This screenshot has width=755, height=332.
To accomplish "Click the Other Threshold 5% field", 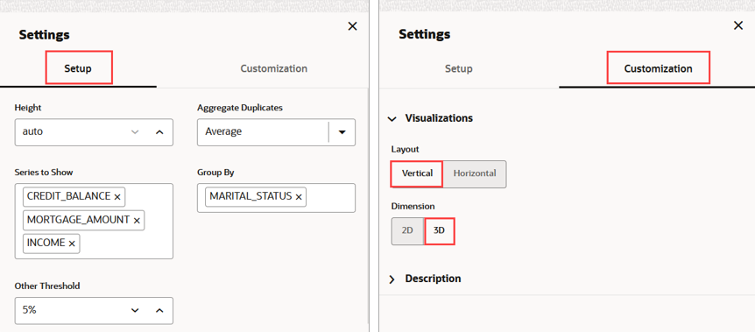I will click(x=94, y=311).
